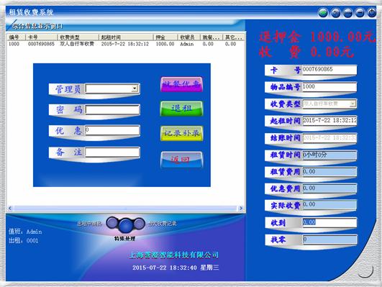Focus the 实际收费 field
This screenshot has height=287, width=382.
pyautogui.click(x=329, y=205)
